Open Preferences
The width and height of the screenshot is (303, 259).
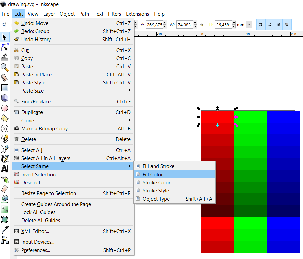click(x=73, y=250)
